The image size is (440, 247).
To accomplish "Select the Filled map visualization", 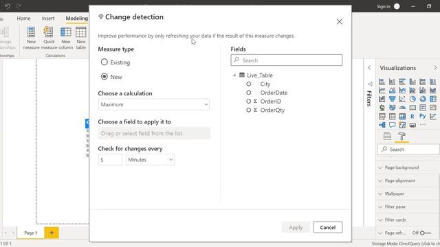I will [393, 108].
